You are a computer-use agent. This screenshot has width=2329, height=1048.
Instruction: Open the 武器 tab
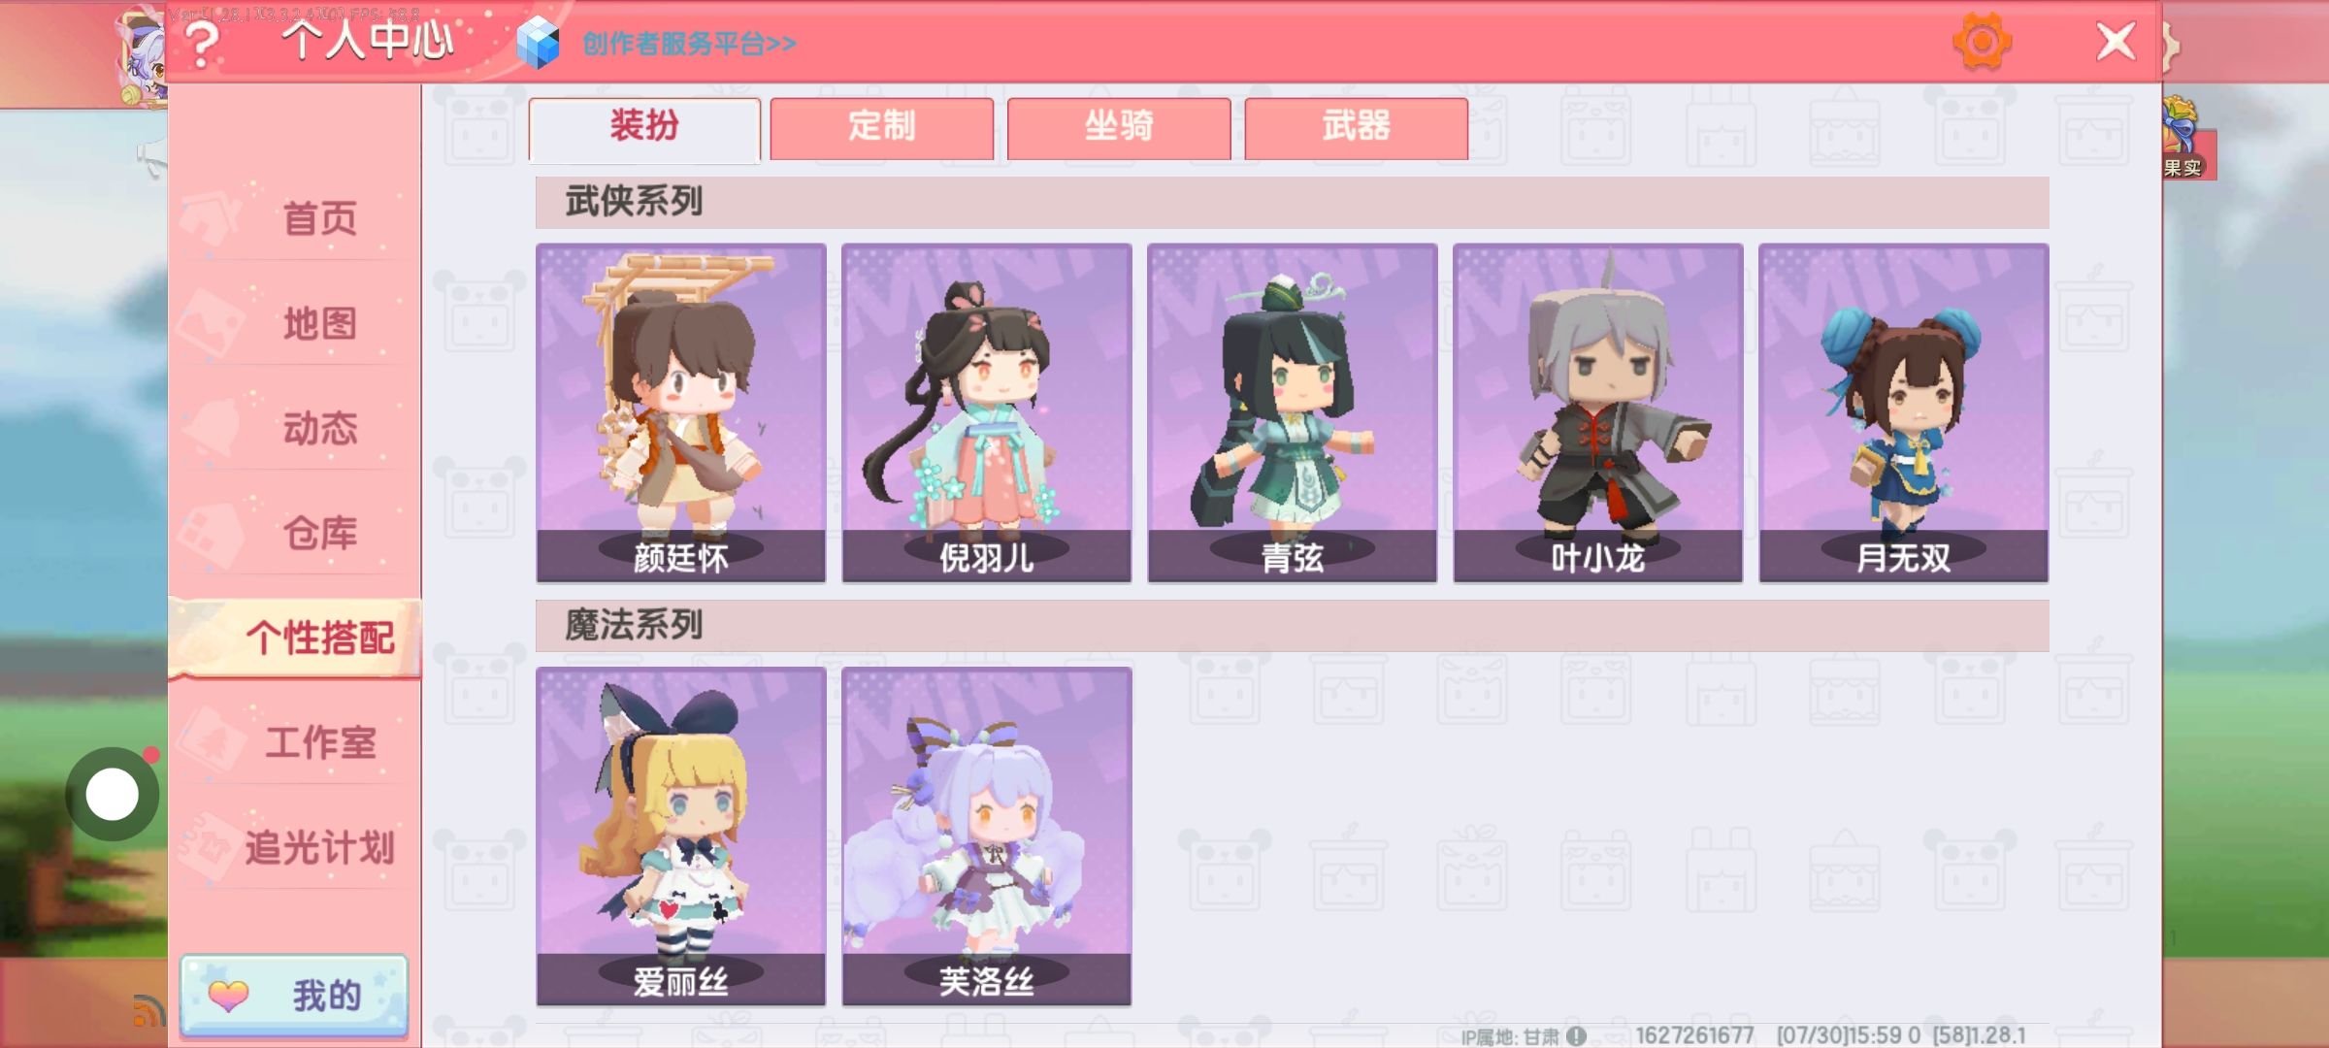[1356, 128]
